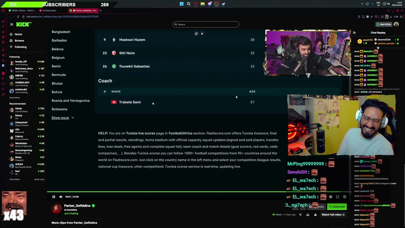Report the clip with the warning icon
The height and width of the screenshot is (228, 405).
pyautogui.click(x=315, y=215)
